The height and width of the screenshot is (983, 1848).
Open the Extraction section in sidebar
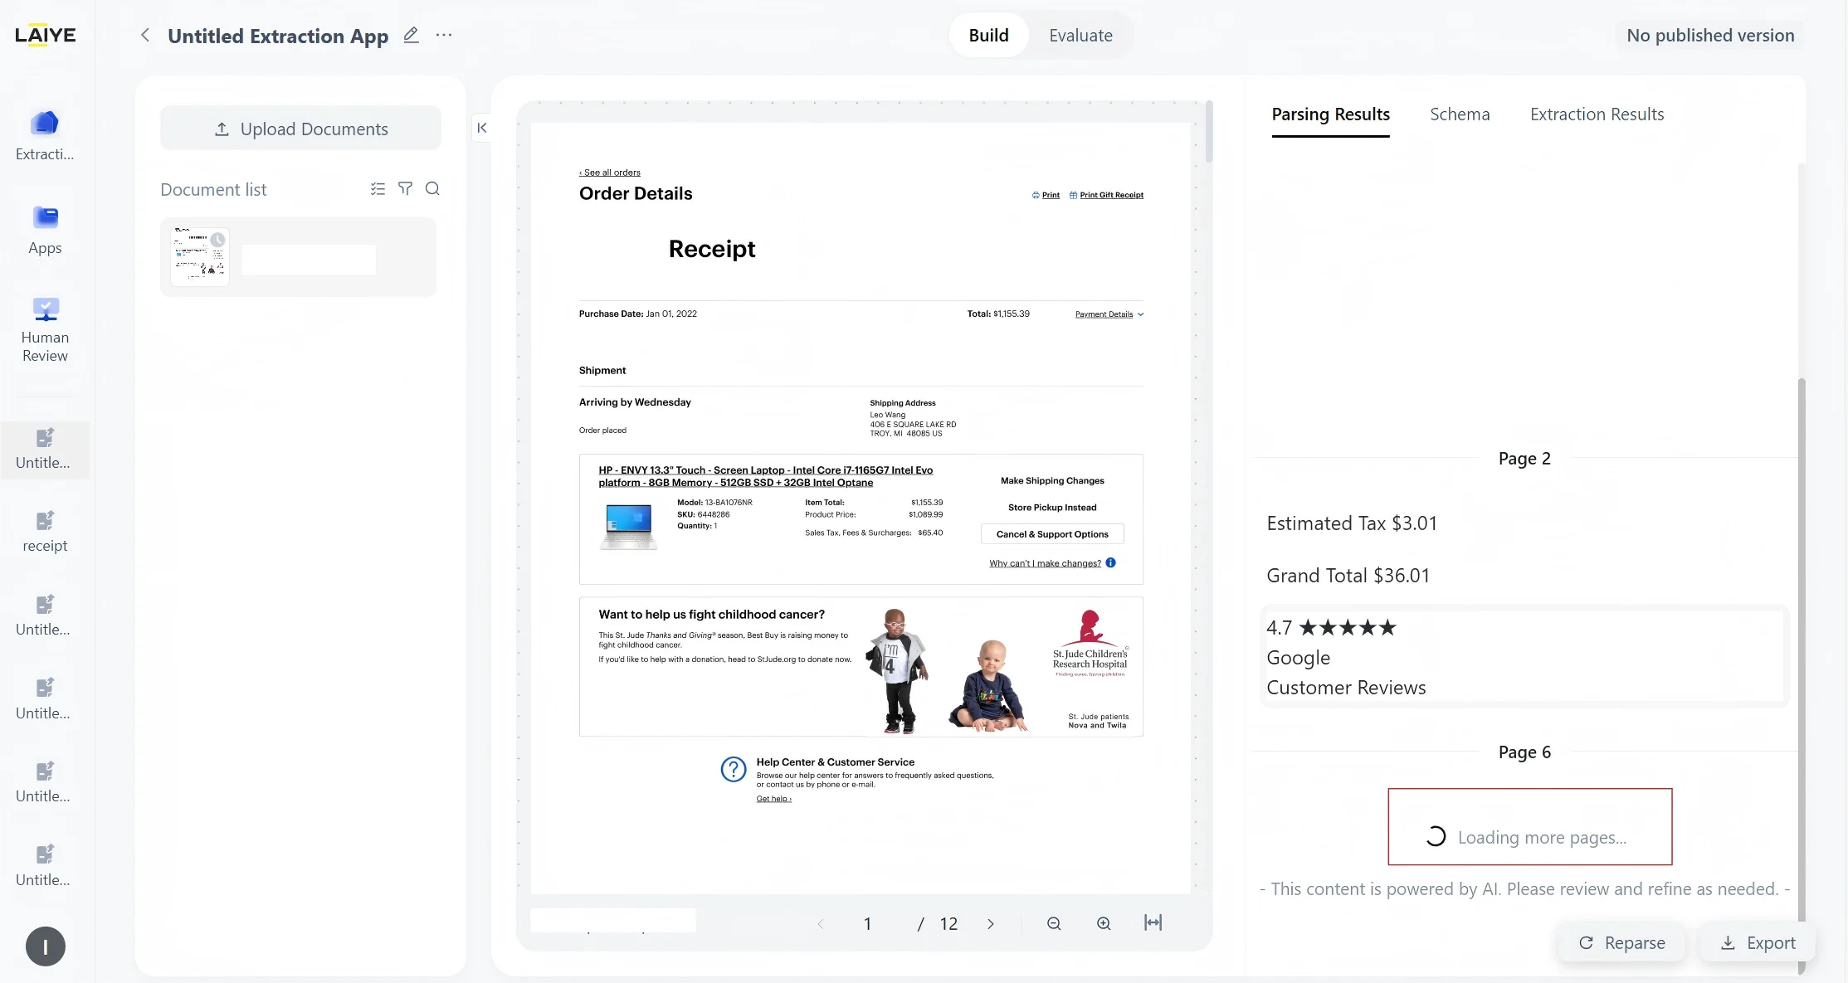45,135
